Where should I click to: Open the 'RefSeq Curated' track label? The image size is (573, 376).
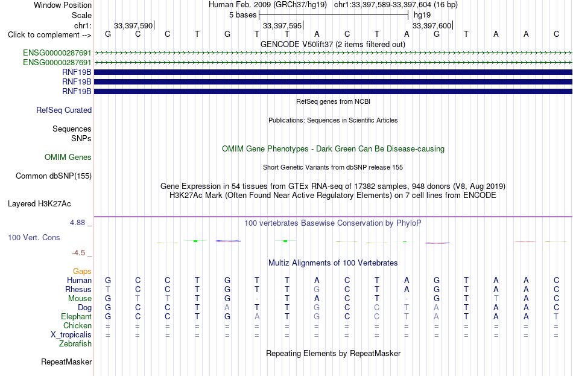[x=64, y=110]
